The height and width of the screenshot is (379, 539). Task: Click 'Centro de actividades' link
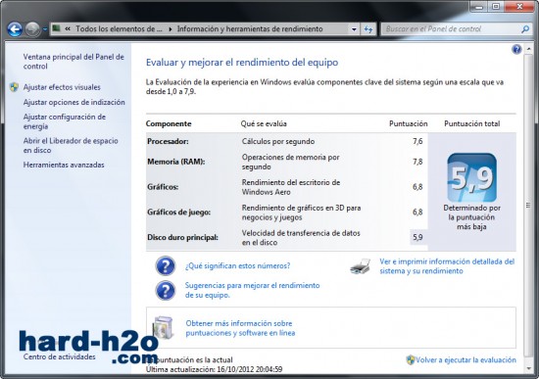click(59, 356)
